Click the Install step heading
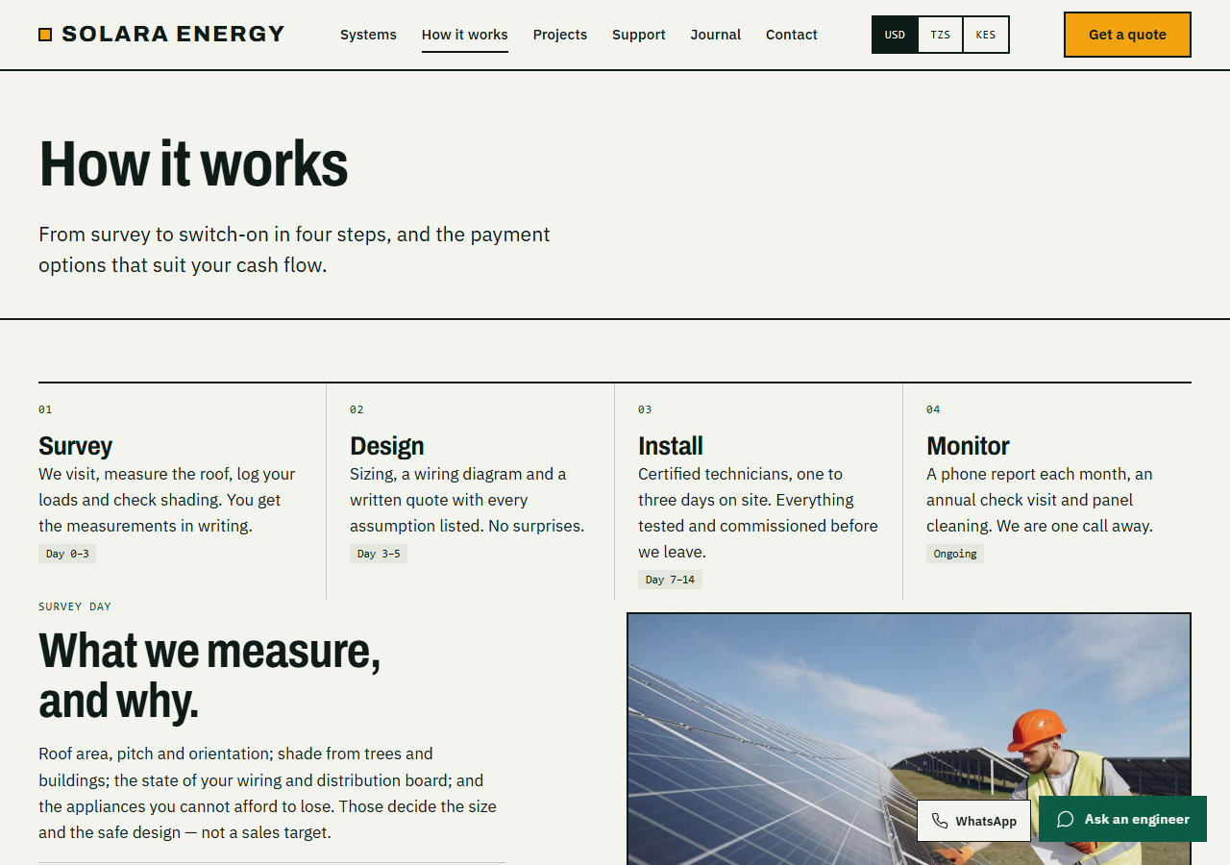The height and width of the screenshot is (865, 1230). click(x=671, y=446)
